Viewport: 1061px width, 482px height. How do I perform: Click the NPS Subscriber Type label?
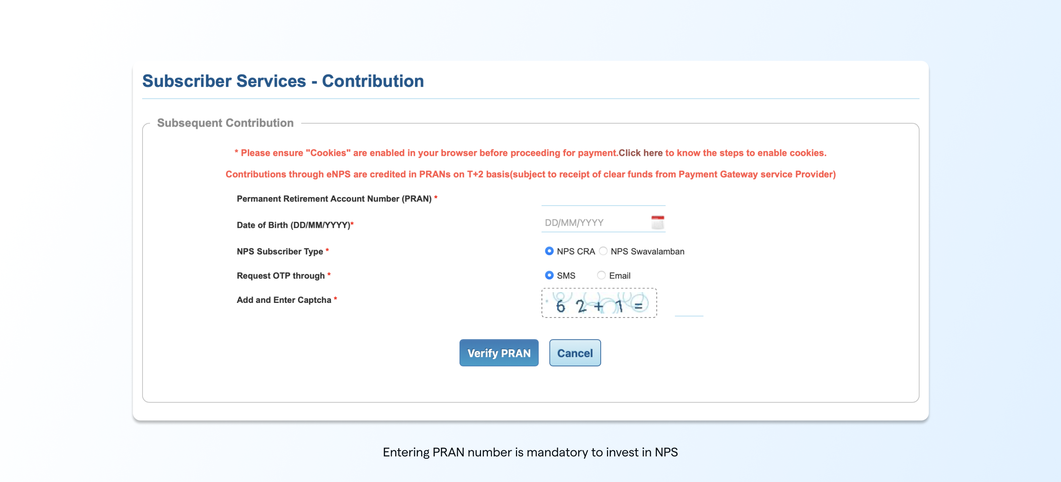[280, 251]
